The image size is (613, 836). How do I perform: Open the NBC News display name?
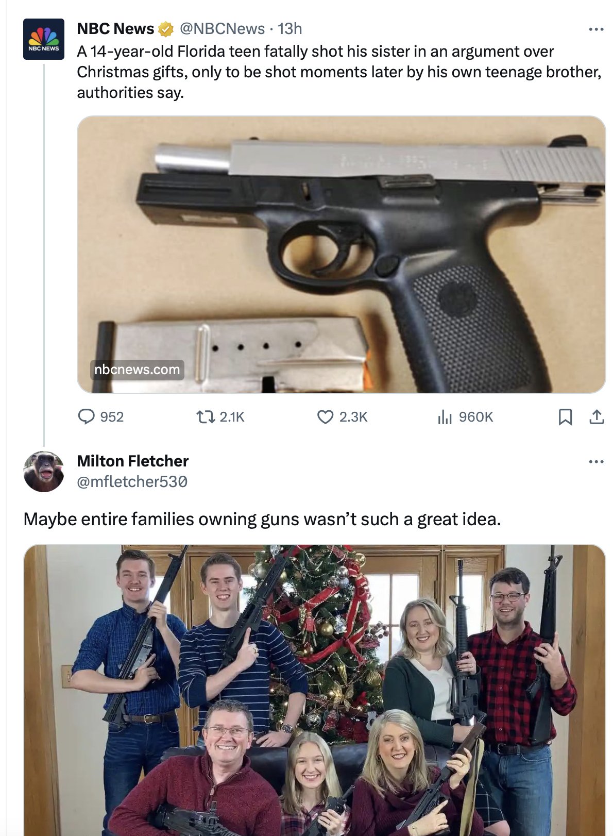pyautogui.click(x=115, y=29)
